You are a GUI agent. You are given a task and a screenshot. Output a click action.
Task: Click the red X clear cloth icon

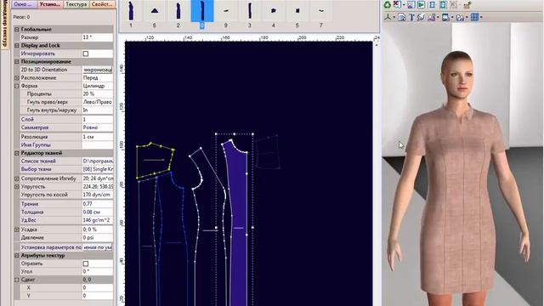coord(397,5)
